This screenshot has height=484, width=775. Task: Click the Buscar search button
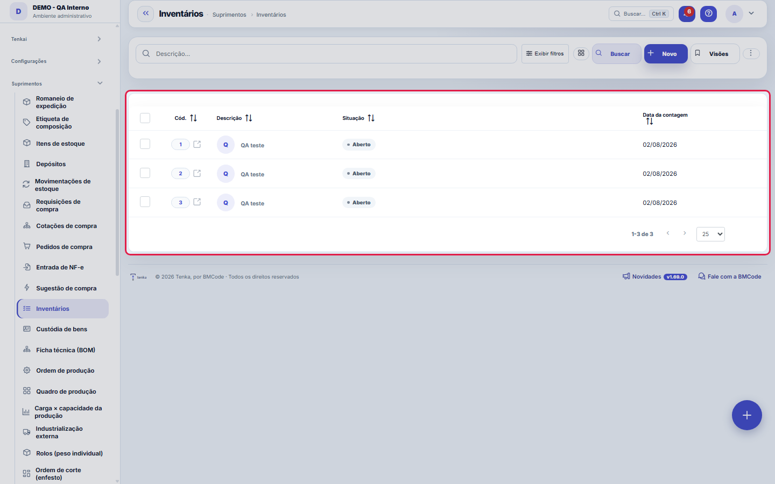[617, 54]
